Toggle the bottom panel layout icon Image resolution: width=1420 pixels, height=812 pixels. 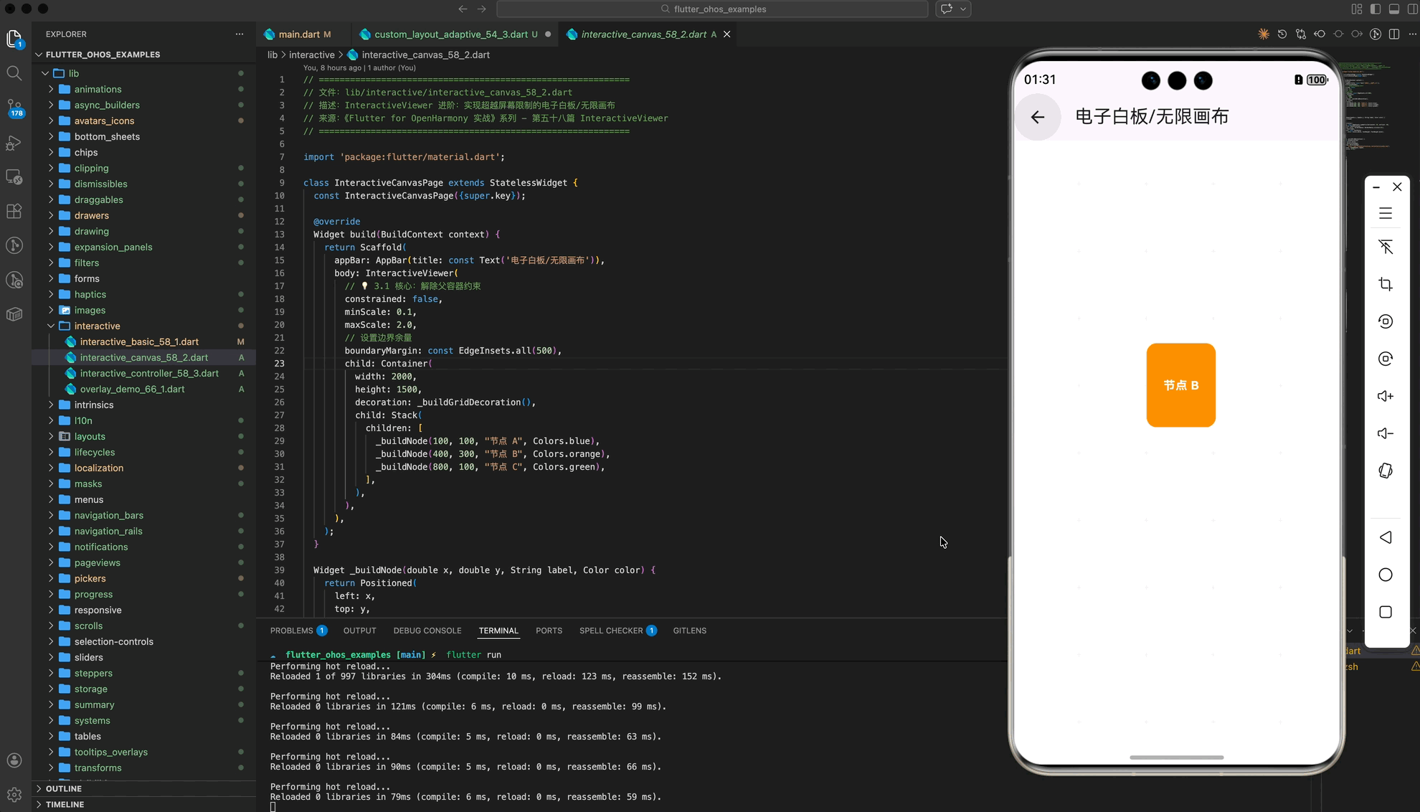point(1393,9)
